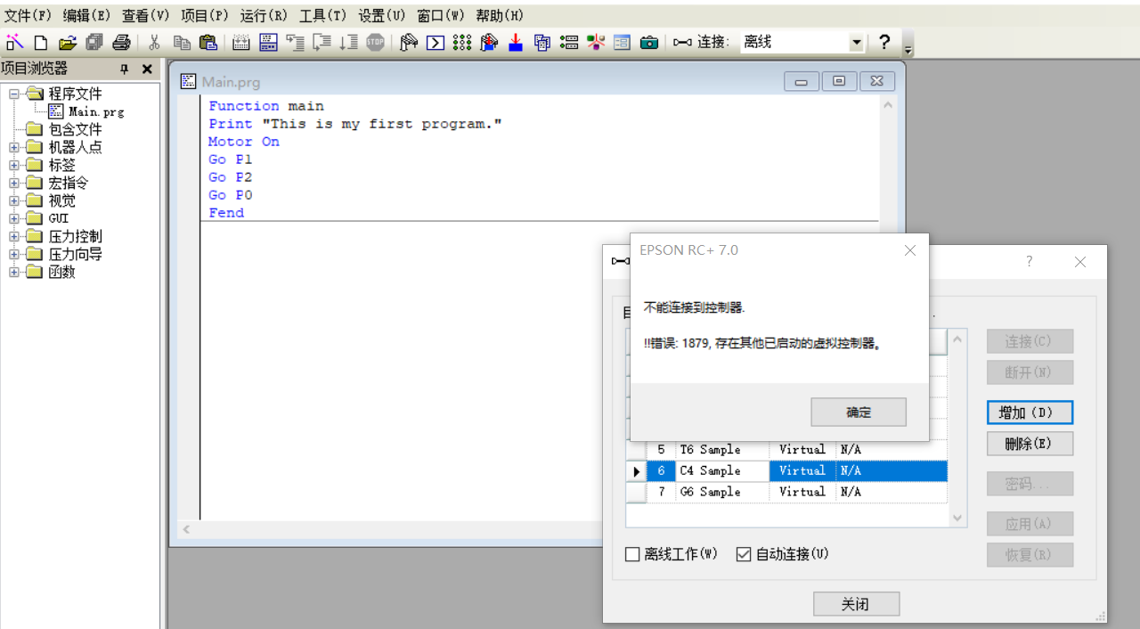1140x629 pixels.
Task: Click the open folder toolbar icon
Action: [x=67, y=42]
